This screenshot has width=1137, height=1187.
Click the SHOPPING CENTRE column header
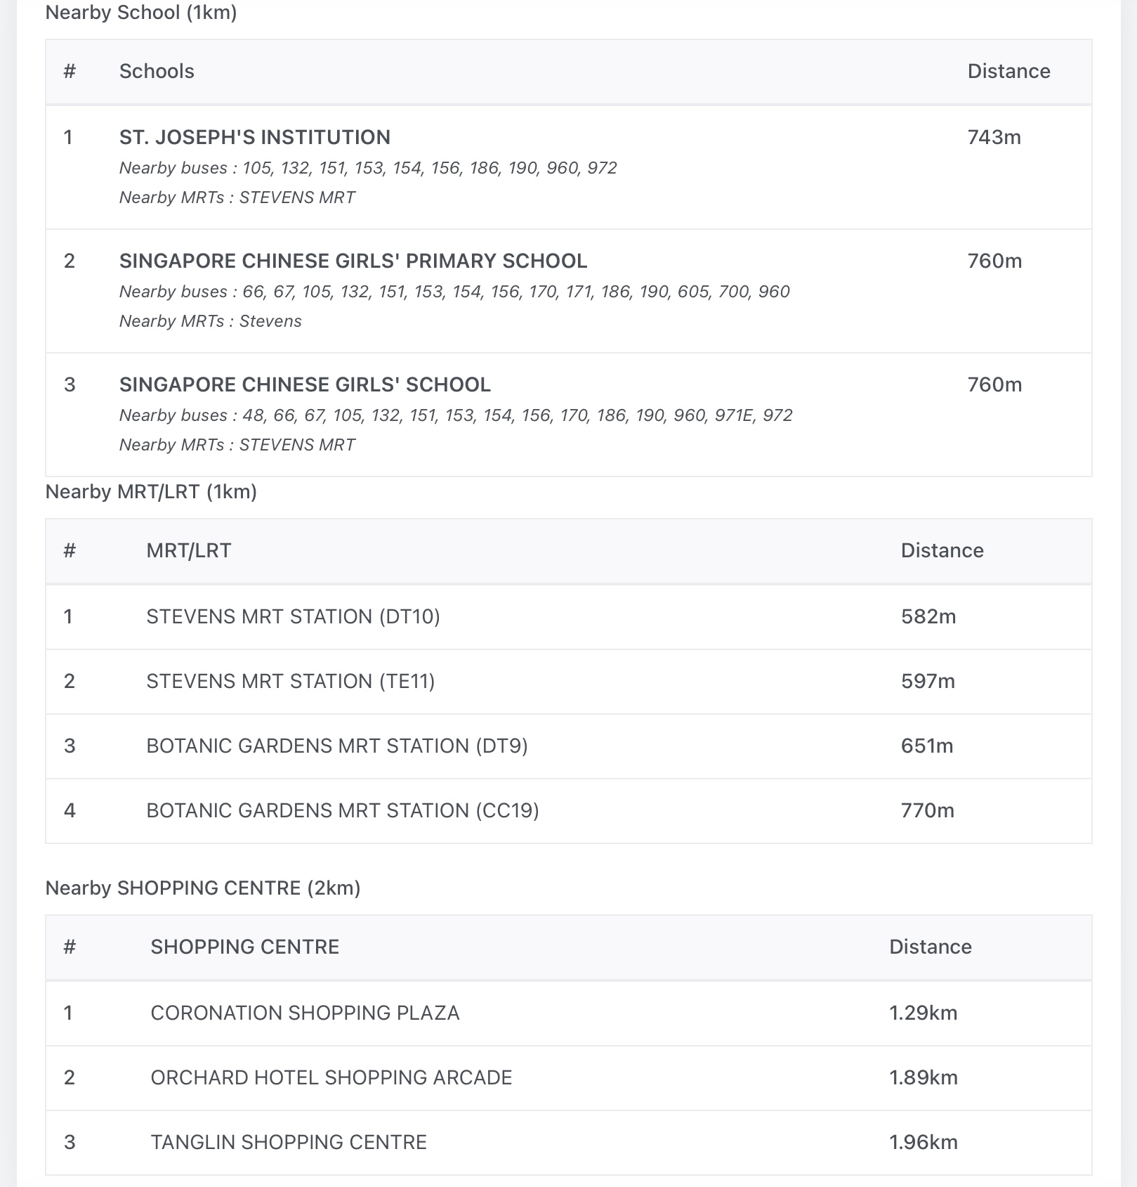pyautogui.click(x=244, y=947)
